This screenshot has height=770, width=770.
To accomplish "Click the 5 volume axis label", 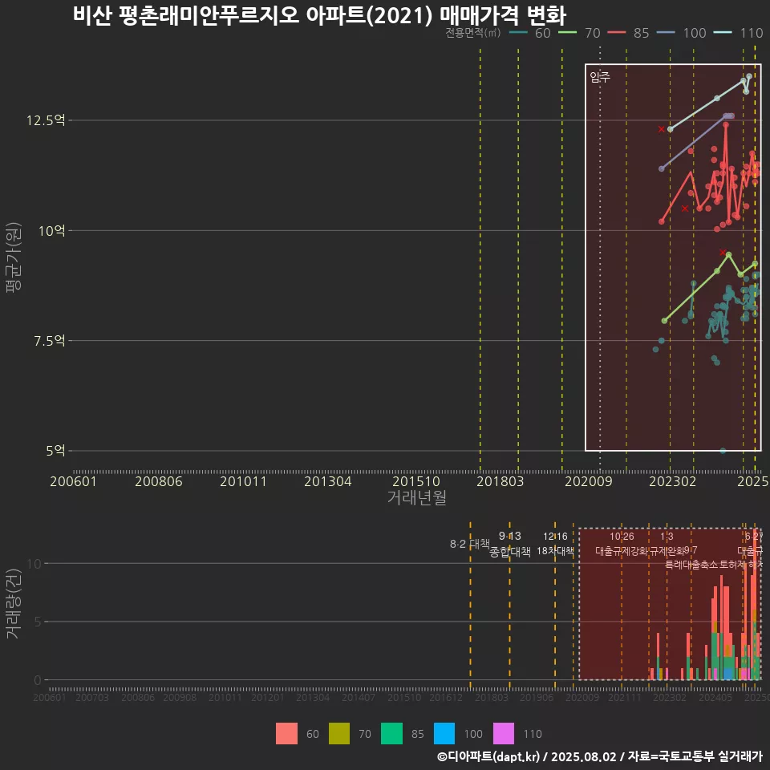I will [x=38, y=622].
